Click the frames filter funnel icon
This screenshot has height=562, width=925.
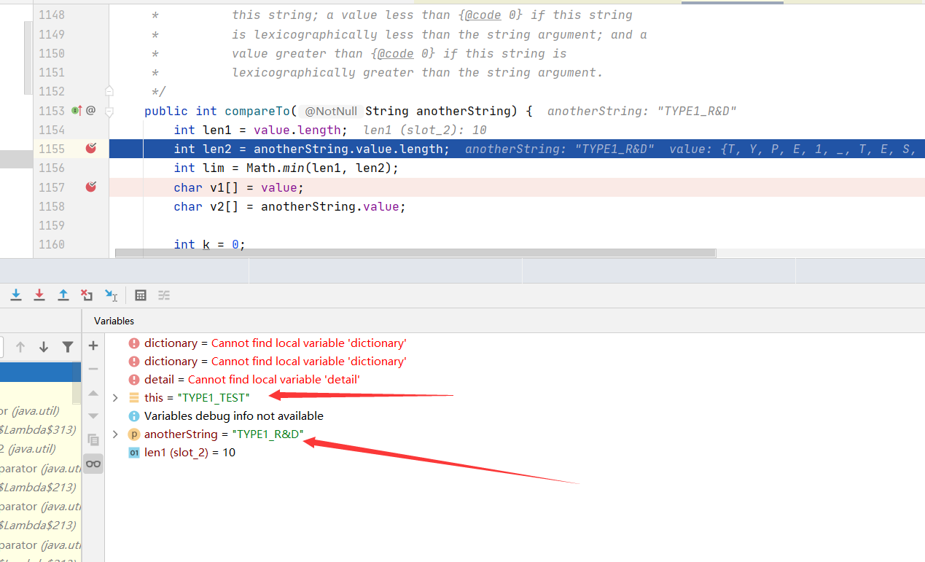(67, 347)
